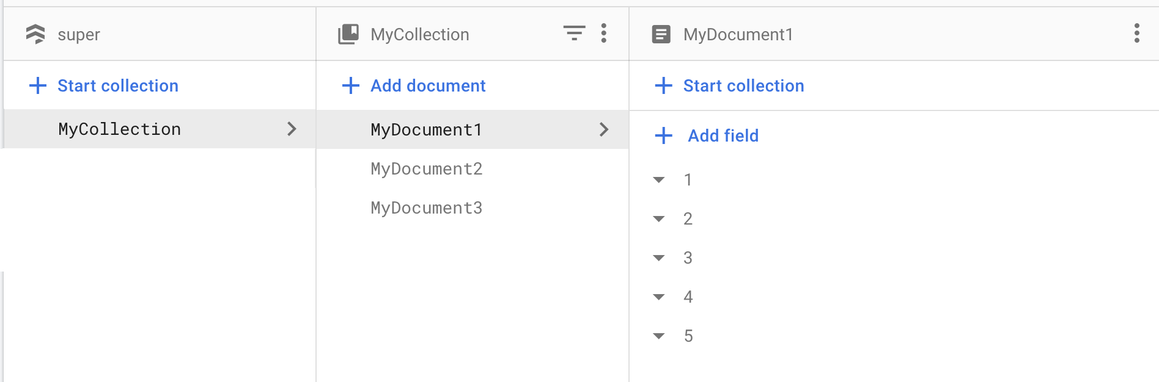
Task: Collapse field 3 disclosure triangle
Action: [659, 258]
